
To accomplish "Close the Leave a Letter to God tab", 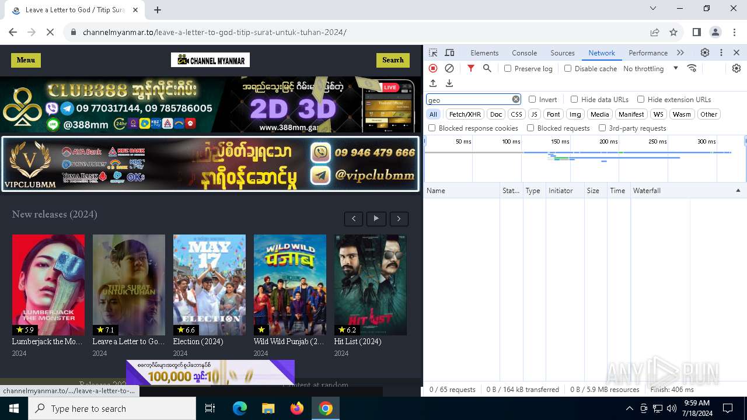I will 135,10.
